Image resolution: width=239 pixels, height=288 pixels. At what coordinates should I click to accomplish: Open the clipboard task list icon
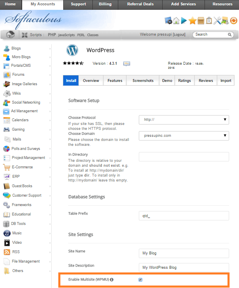click(209, 20)
